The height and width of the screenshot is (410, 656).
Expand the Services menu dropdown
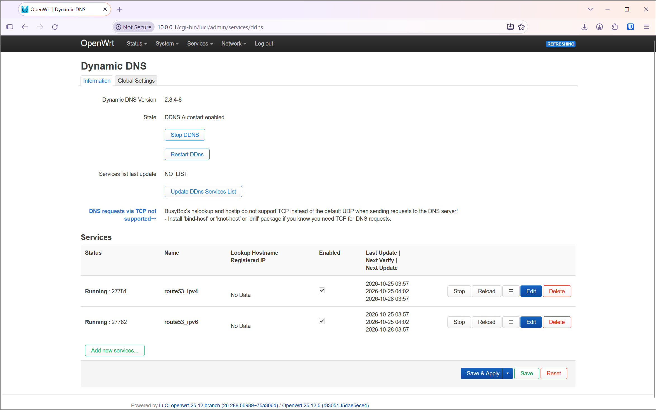[x=200, y=44]
